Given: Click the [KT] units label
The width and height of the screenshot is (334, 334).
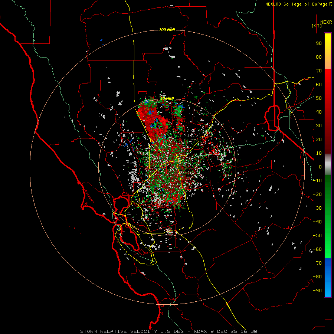Looking at the screenshot, I should tap(317, 26).
